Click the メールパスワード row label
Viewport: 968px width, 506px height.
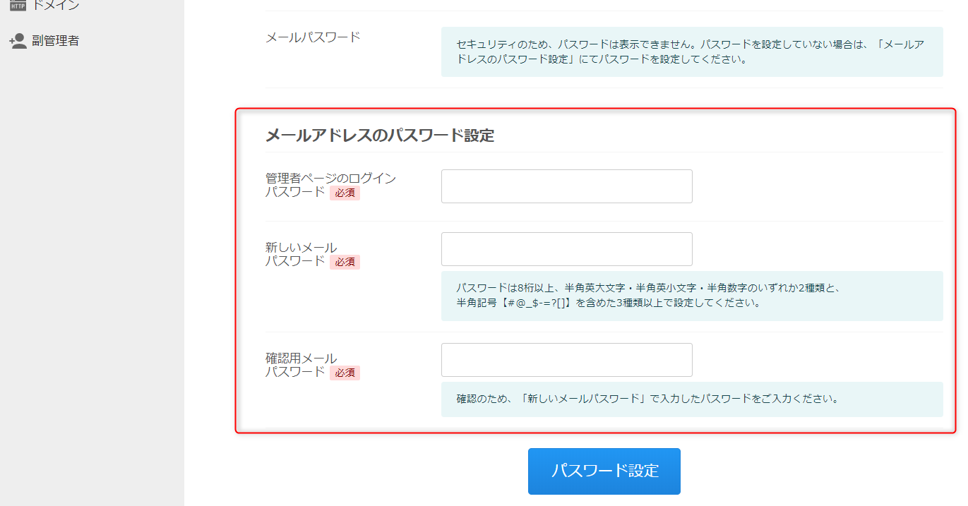click(x=312, y=37)
